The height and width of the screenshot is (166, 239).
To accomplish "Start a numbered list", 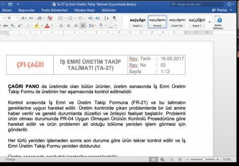I will 70,18.
